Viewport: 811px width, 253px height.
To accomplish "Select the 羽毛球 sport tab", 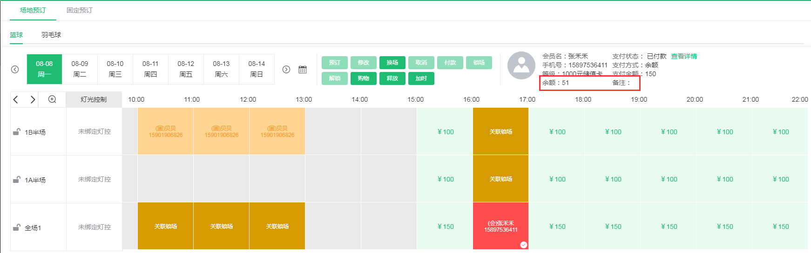I will click(51, 35).
